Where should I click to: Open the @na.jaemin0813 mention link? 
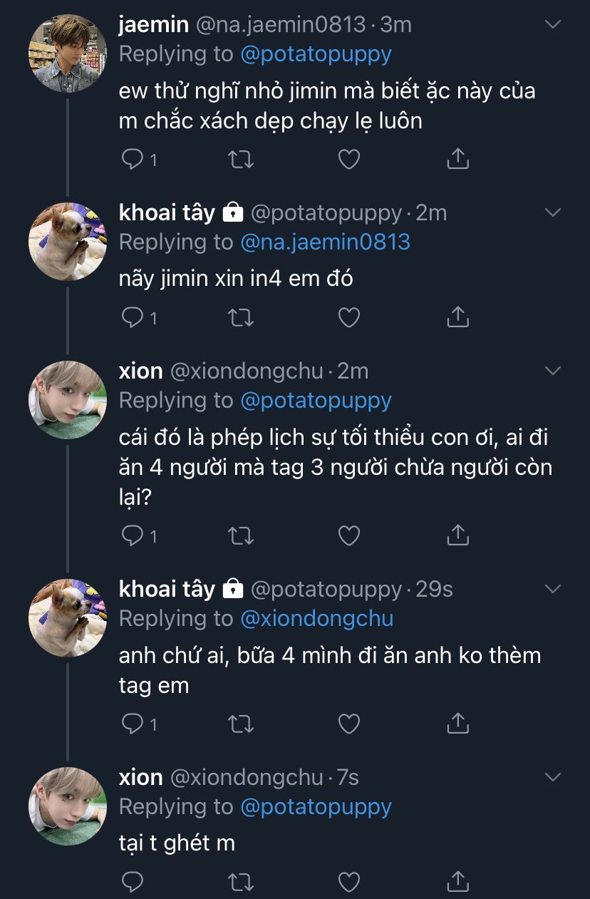point(326,242)
